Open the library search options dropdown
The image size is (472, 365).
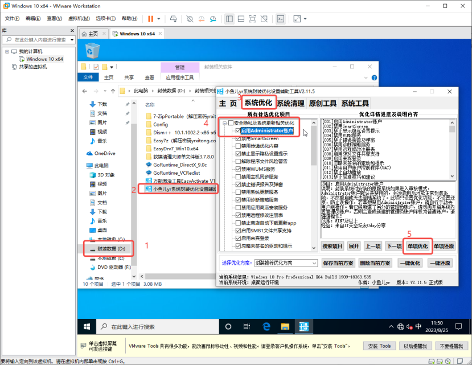click(x=72, y=40)
